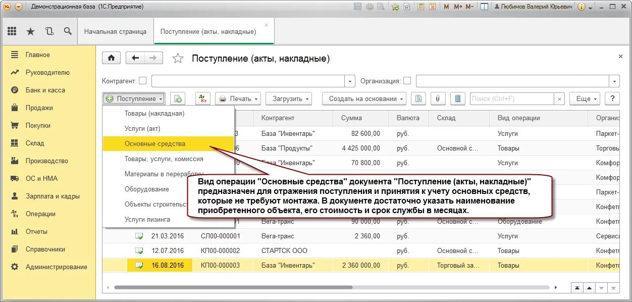Image resolution: width=632 pixels, height=302 pixels.
Task: Open the info 'i' help icon
Action: coord(581,7)
